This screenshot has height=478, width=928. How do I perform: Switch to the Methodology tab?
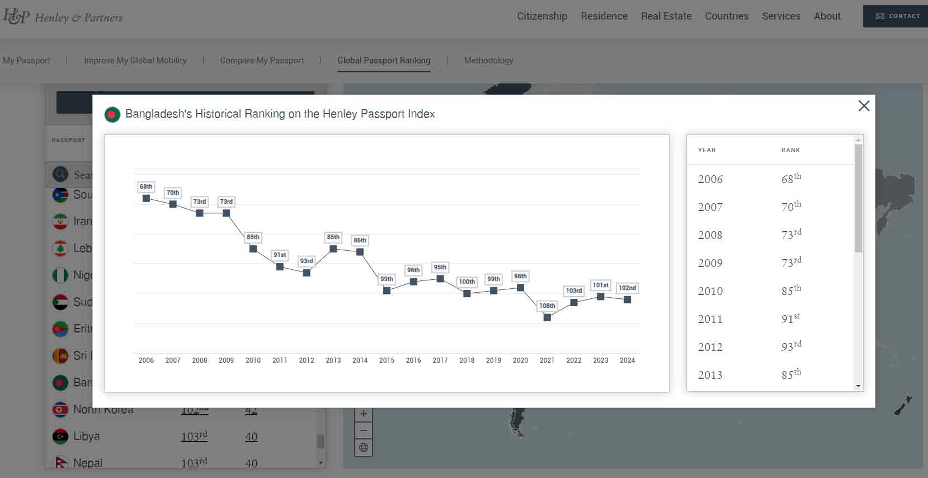click(x=488, y=60)
